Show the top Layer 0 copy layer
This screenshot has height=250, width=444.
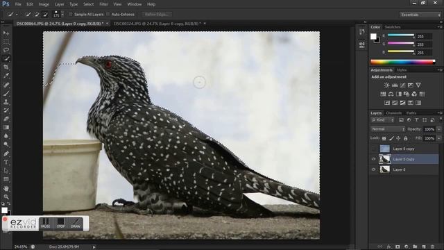pos(373,149)
